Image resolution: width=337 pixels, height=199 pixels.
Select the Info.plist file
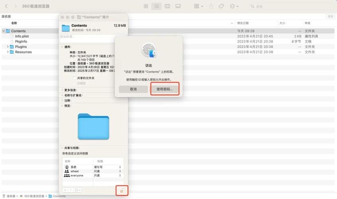(22, 36)
